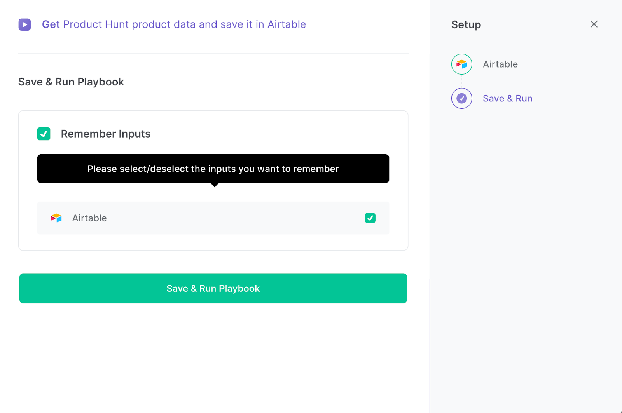This screenshot has width=622, height=413.
Task: Toggle the Remember Inputs checkbox
Action: click(44, 134)
